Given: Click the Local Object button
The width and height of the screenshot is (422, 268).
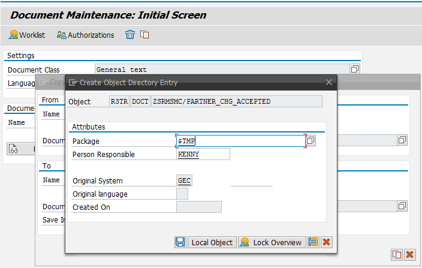Looking at the screenshot, I should 212,242.
